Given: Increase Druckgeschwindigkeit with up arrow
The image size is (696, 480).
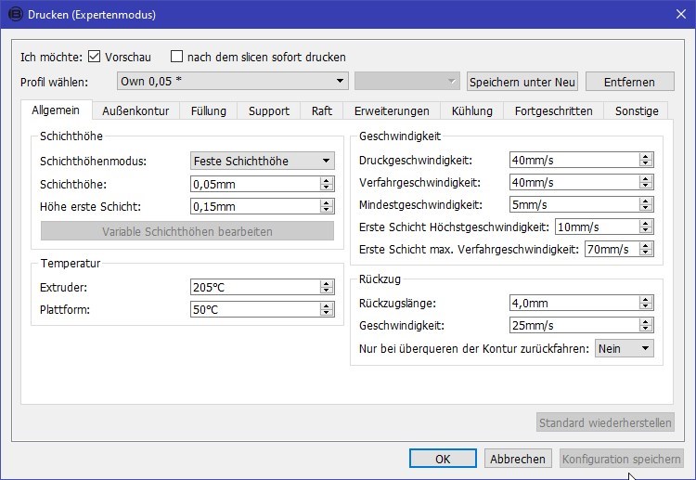Looking at the screenshot, I should (x=646, y=156).
